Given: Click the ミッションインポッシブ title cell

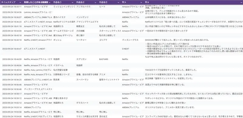Looking at the screenshot, I should 64,7.
